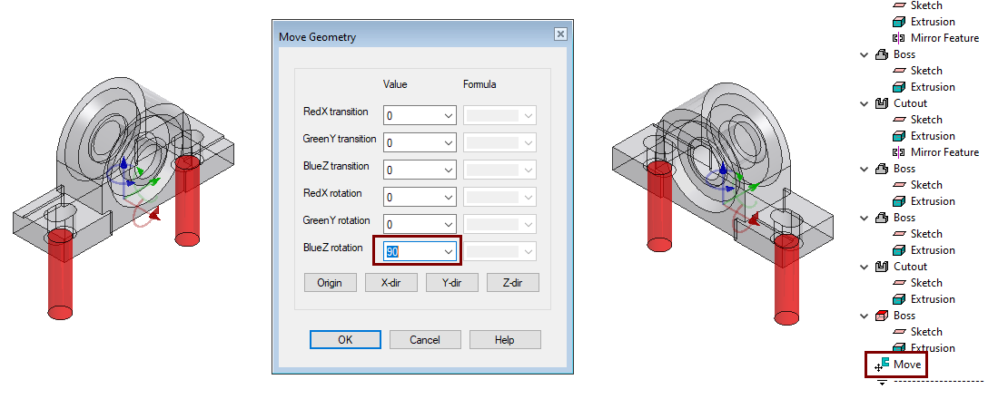The image size is (1008, 399).
Task: Open the GreenY rotation value dropdown arrow
Action: [x=449, y=225]
